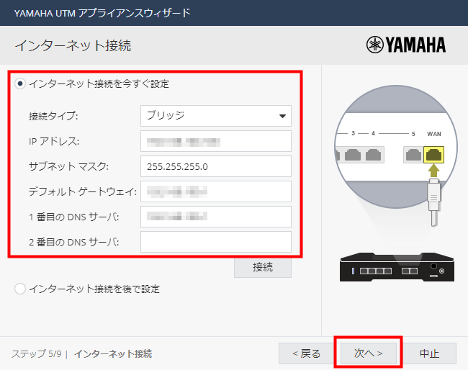Click the ステップ 5/9 step indicator text

tap(36, 354)
